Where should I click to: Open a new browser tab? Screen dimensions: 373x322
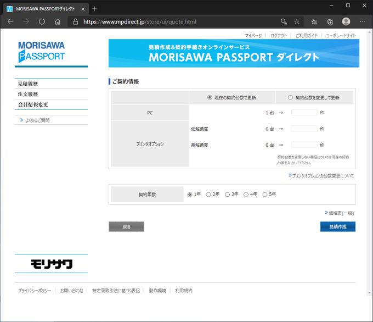click(94, 9)
